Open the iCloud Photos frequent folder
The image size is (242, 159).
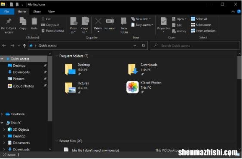(144, 87)
